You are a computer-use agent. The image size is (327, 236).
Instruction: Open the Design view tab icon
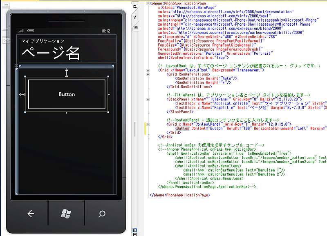[135, 7]
